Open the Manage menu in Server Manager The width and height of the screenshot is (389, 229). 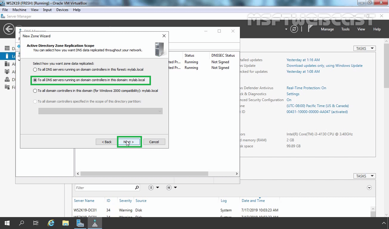point(327,29)
